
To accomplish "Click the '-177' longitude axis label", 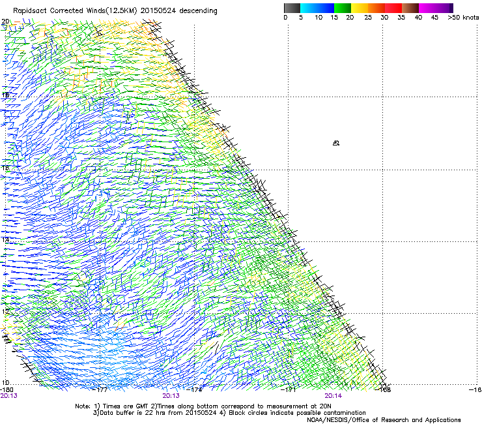I will [100, 389].
